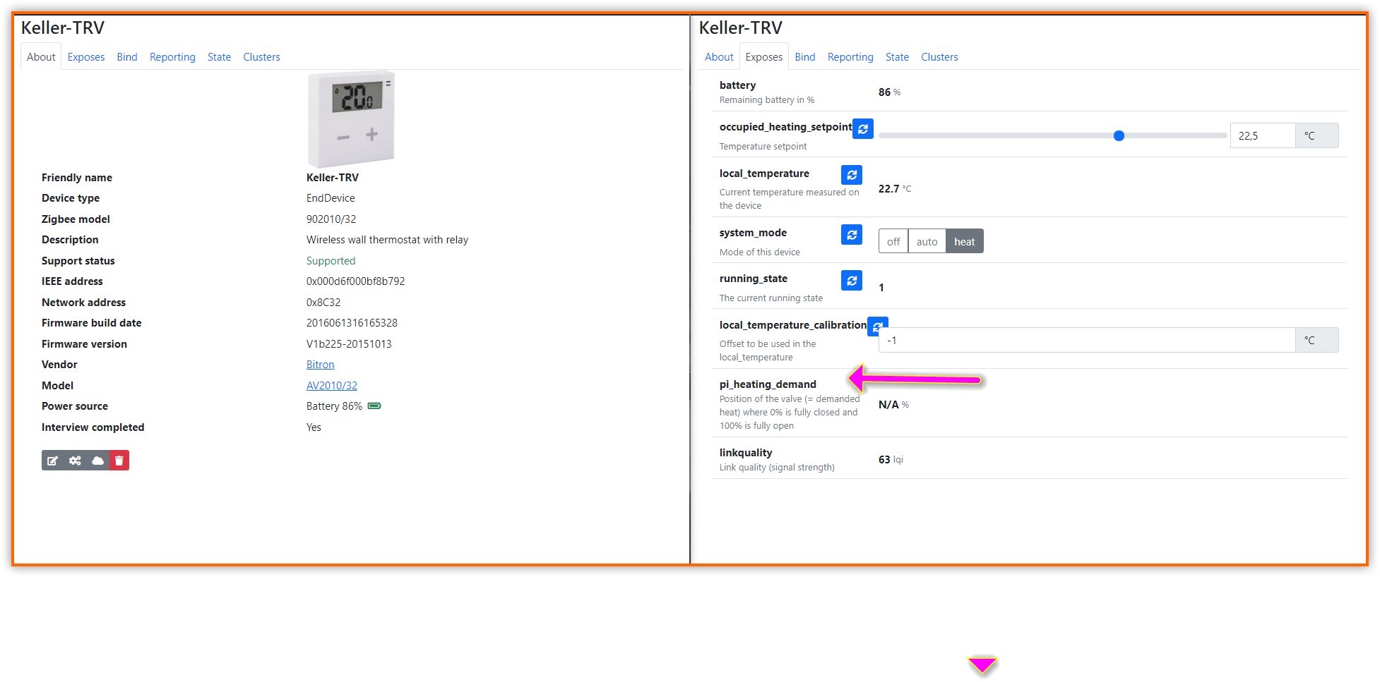Open the Bind tab on the right panel
Image resolution: width=1380 pixels, height=682 pixels.
coord(804,56)
